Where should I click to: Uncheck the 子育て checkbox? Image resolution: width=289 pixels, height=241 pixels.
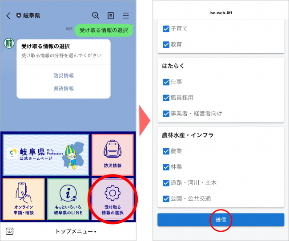(x=166, y=29)
